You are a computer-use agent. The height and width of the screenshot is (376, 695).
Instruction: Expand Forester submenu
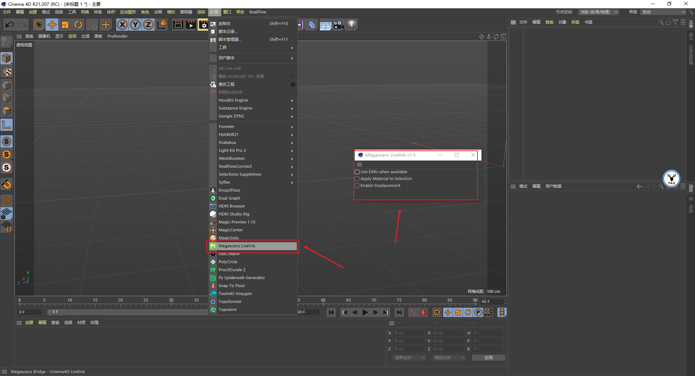[253, 127]
